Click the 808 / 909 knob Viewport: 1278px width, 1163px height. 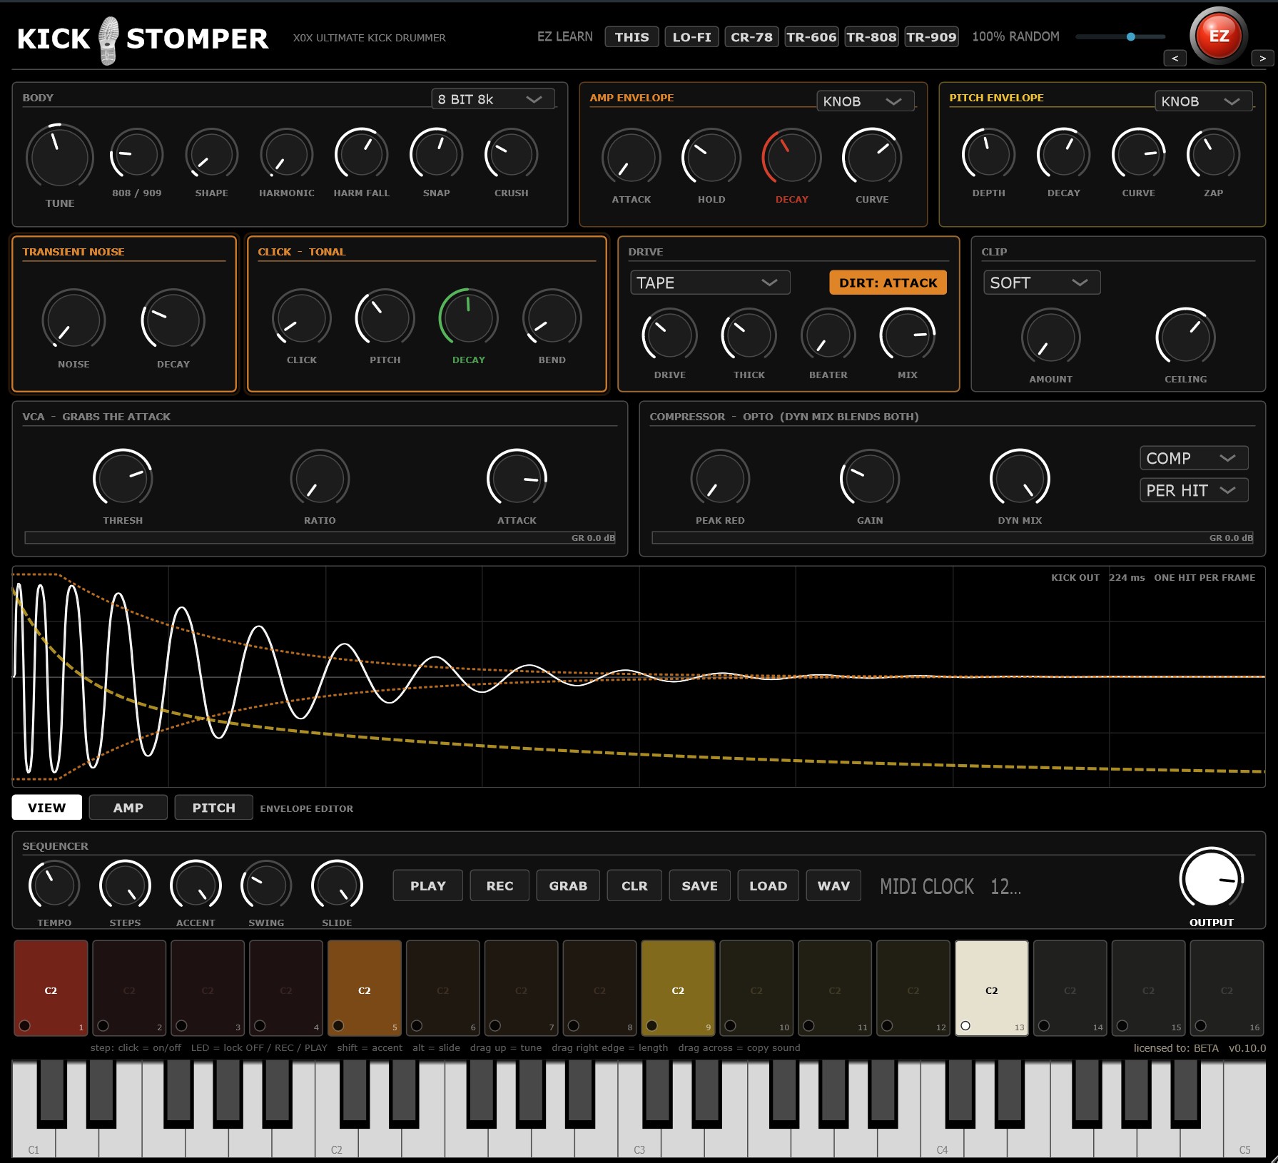click(136, 154)
